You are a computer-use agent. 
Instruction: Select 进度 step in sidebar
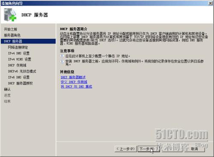pyautogui.click(x=7, y=95)
